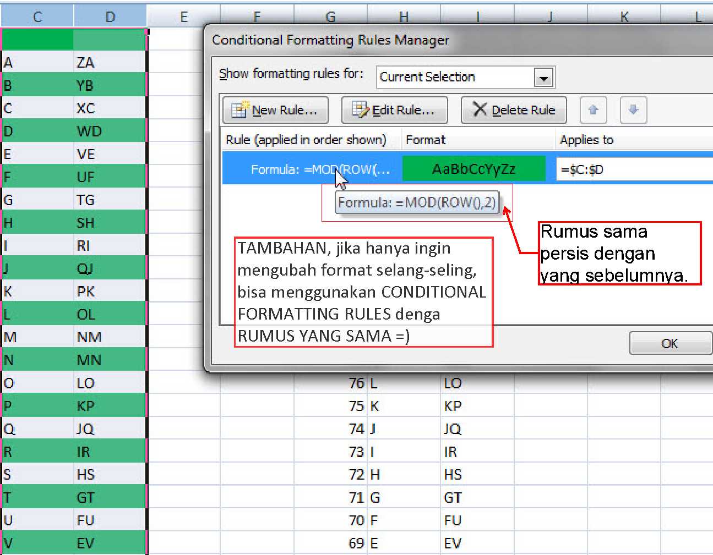Expand the Current Selection dropdown arrow

[x=543, y=78]
